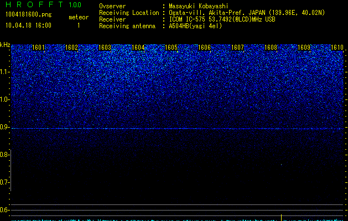
Task: Click the 1609 time marker
Action: [304, 48]
